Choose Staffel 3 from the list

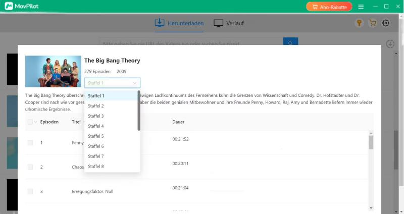coord(96,116)
